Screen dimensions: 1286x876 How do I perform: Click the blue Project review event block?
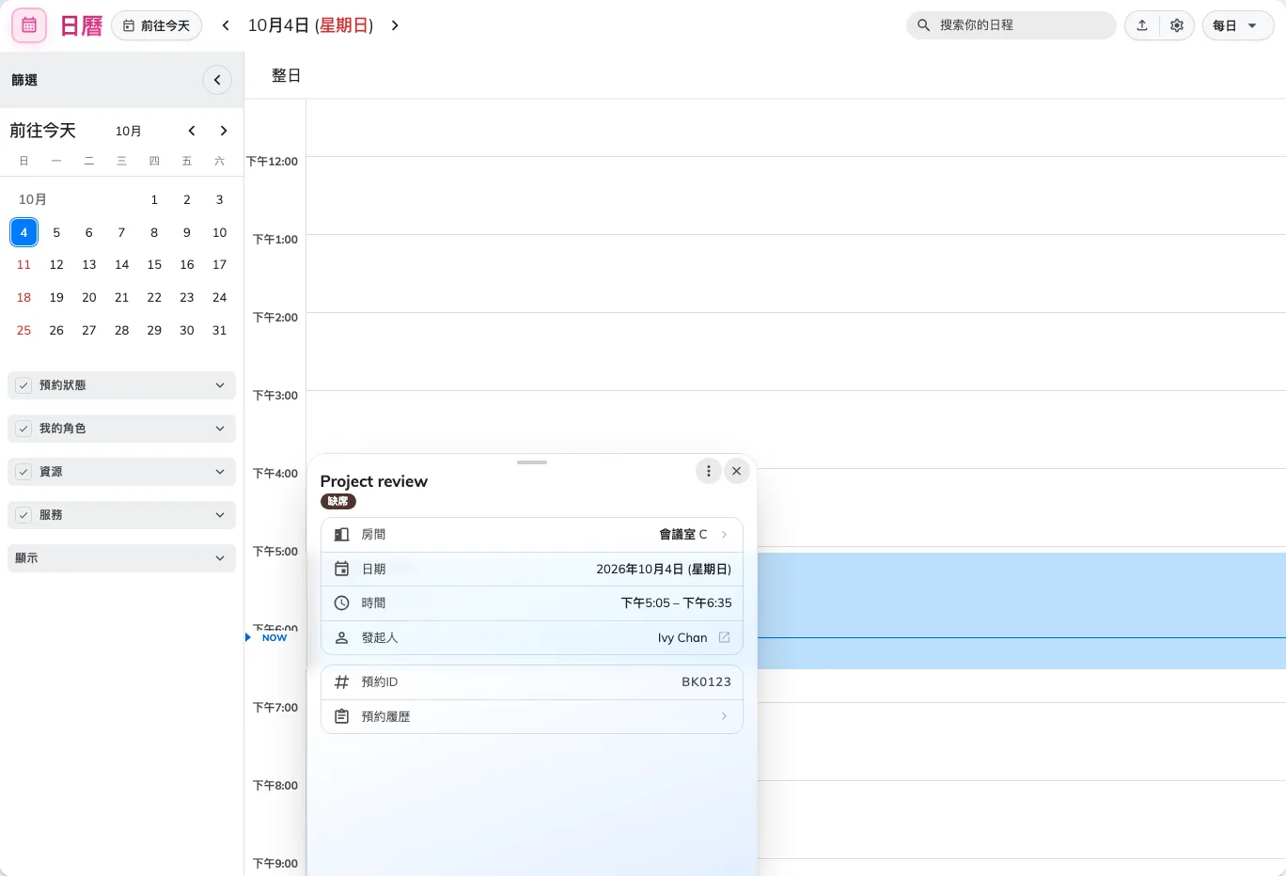pyautogui.click(x=1021, y=611)
